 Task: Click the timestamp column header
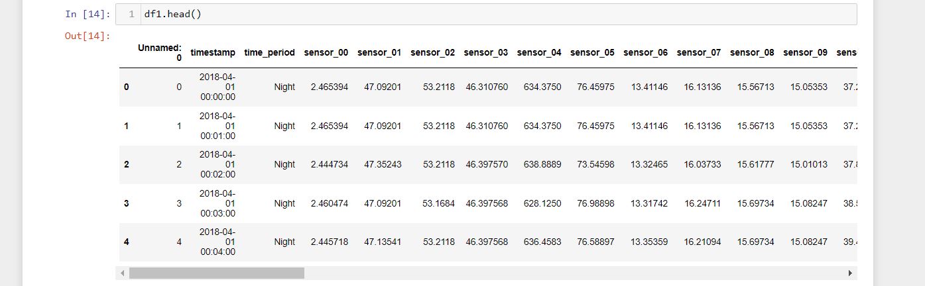pyautogui.click(x=213, y=52)
